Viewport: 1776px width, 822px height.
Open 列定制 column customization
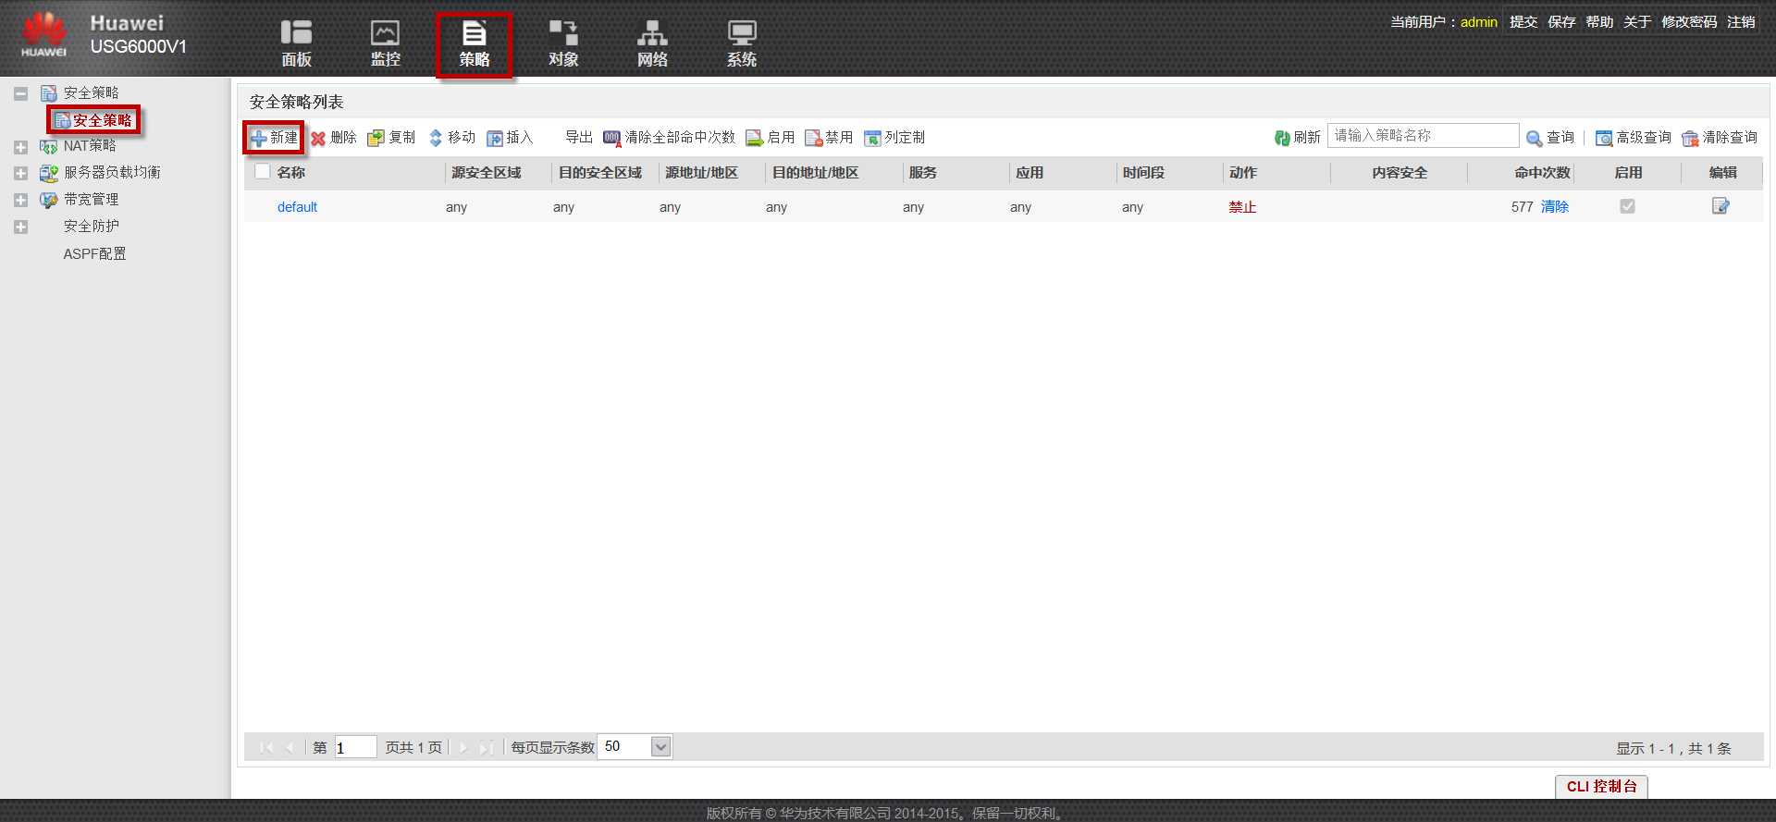pos(894,138)
